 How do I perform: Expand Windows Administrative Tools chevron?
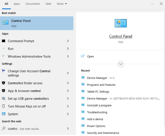point(68,56)
